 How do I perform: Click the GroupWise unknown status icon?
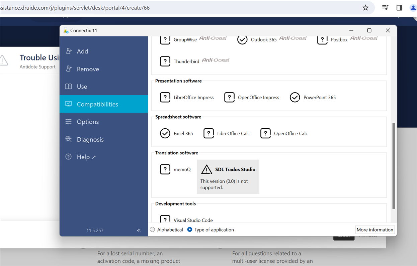point(165,40)
